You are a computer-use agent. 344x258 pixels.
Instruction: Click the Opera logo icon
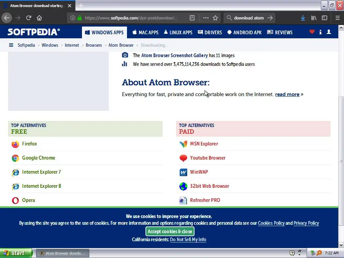pyautogui.click(x=15, y=200)
